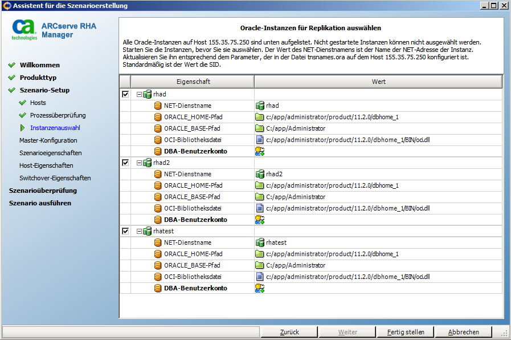Click the rhad database instance icon

tap(148, 94)
